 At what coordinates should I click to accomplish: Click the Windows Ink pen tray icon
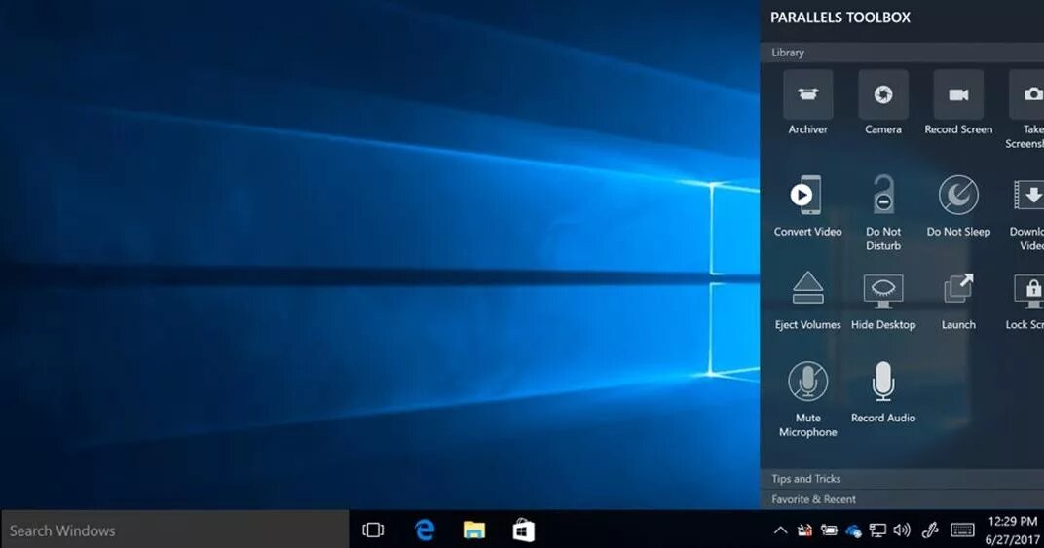pos(929,530)
